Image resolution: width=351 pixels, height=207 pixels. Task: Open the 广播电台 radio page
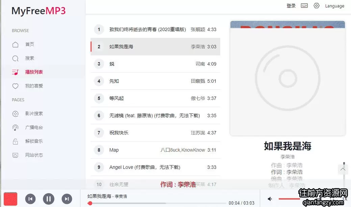pyautogui.click(x=34, y=128)
